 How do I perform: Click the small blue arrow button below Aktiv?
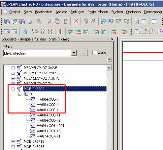(x=110, y=59)
